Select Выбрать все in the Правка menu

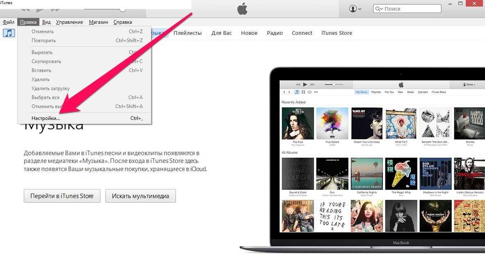46,97
